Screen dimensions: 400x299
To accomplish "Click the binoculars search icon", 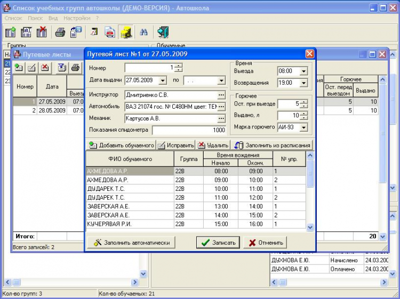I will pos(144,32).
